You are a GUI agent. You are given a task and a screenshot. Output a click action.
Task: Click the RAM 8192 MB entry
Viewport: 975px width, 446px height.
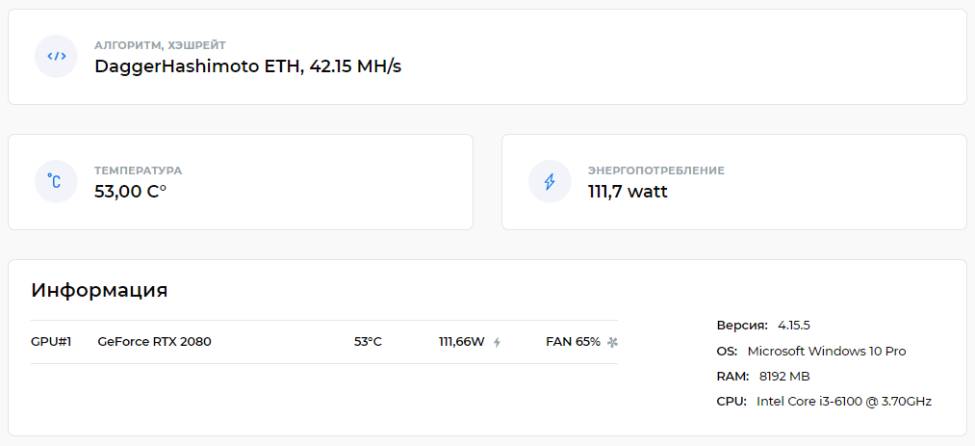pyautogui.click(x=763, y=377)
